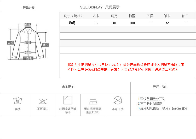This screenshot has width=196, height=139.
Task: Click the 袖长 label on the diagram
Action: pyautogui.click(x=45, y=45)
